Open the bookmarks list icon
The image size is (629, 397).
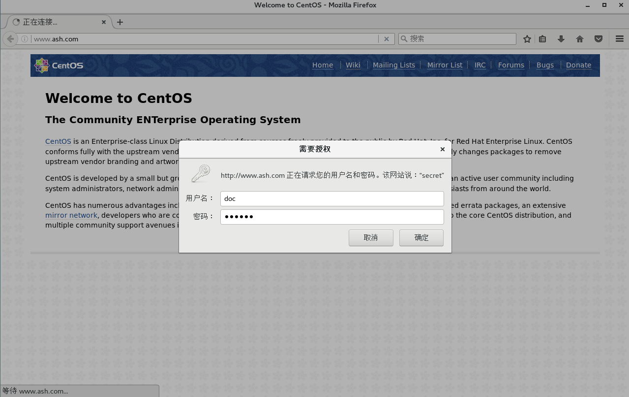542,39
